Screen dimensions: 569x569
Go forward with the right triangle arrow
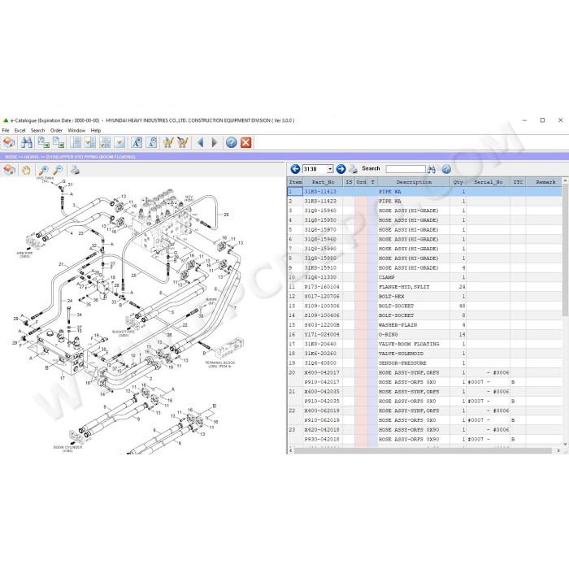[214, 142]
